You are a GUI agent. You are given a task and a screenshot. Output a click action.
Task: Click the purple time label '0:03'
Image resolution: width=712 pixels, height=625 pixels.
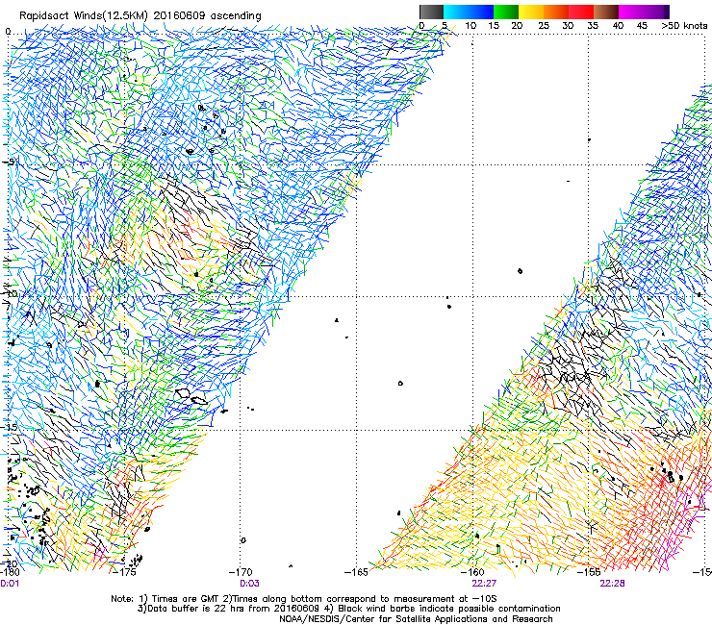pyautogui.click(x=249, y=584)
